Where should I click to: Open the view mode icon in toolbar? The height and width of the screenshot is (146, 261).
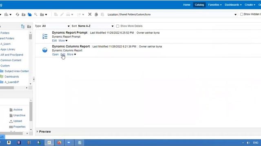click(x=42, y=15)
